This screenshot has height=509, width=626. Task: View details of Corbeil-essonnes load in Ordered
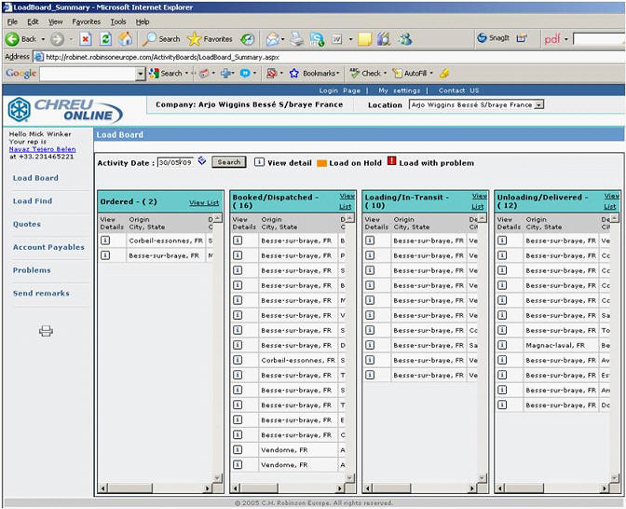(x=105, y=241)
